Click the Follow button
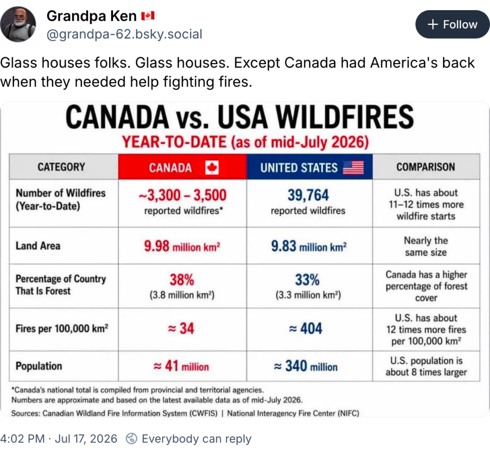Viewport: 490px width, 452px height. [452, 24]
